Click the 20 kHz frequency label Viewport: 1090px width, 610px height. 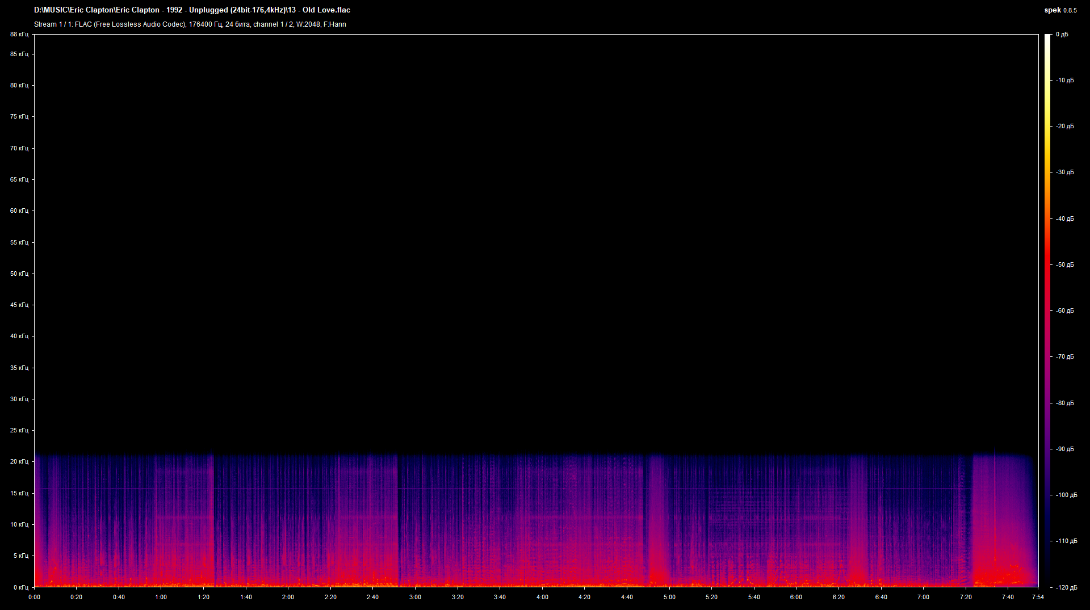tap(19, 461)
